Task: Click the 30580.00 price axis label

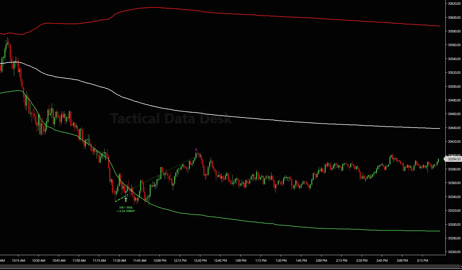Action: pos(454,31)
